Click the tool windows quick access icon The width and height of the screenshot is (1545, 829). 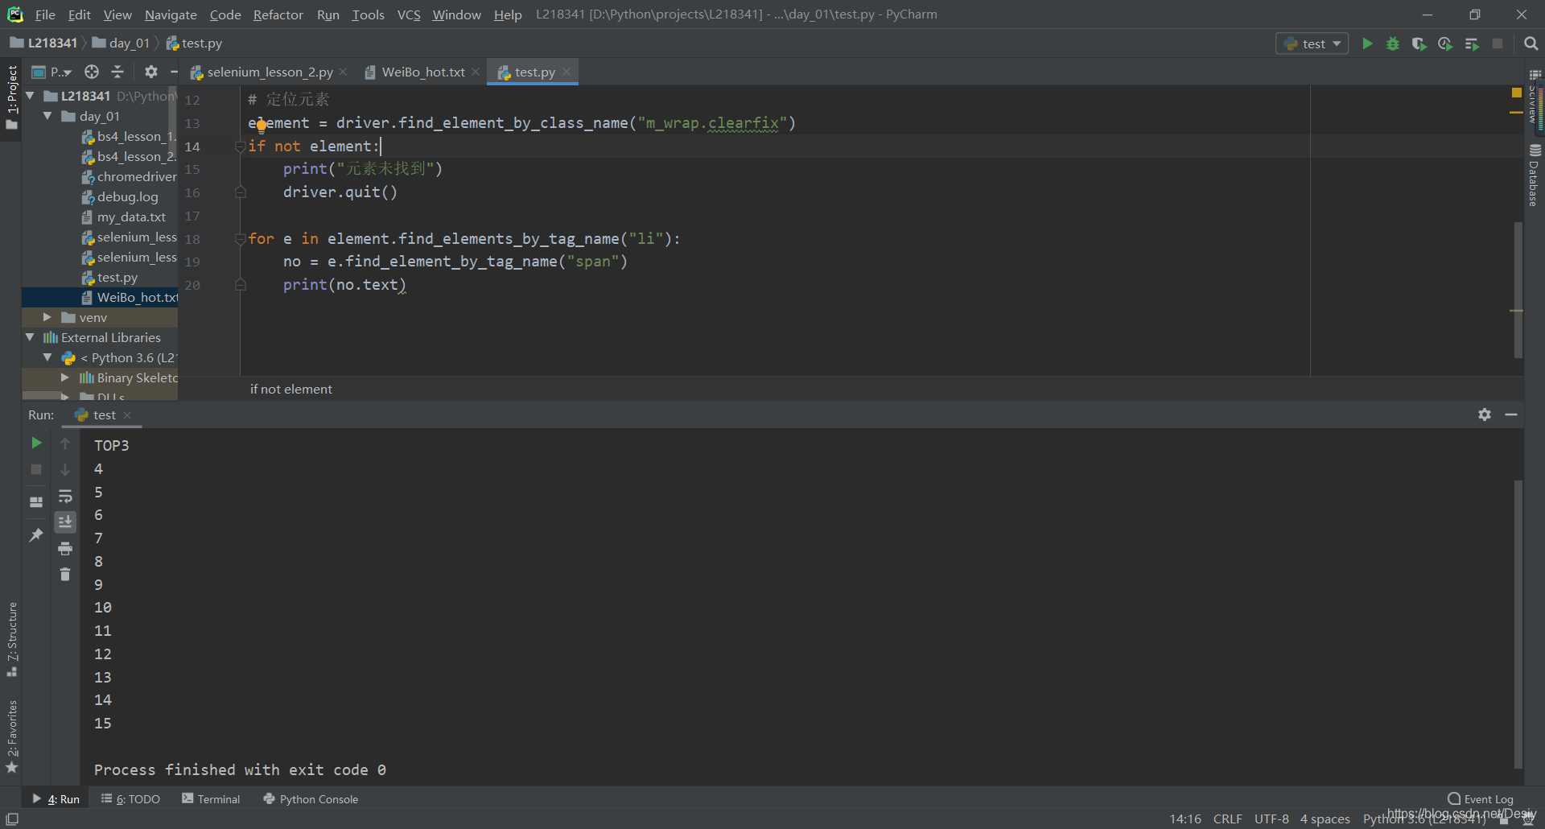pyautogui.click(x=12, y=819)
